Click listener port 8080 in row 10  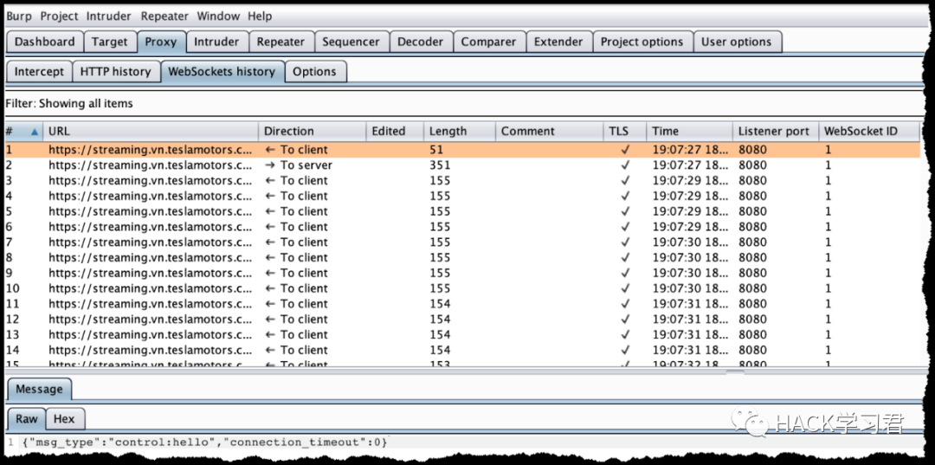pyautogui.click(x=752, y=288)
